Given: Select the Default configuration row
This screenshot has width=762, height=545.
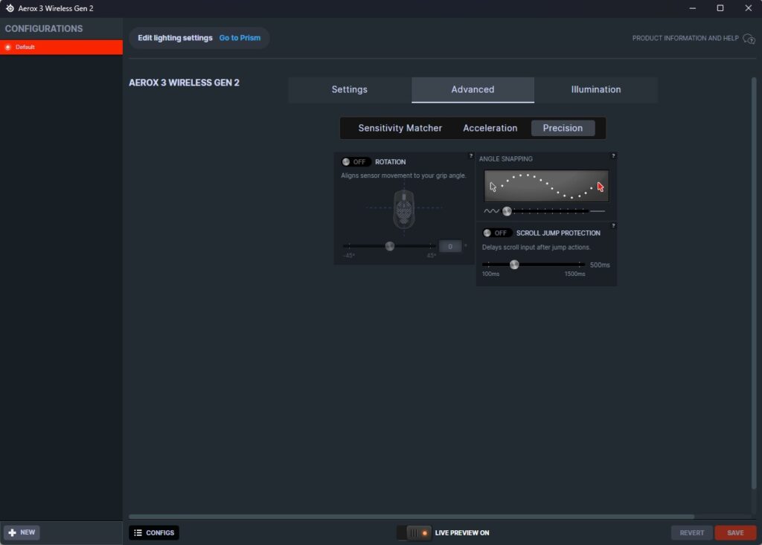Looking at the screenshot, I should pos(61,47).
